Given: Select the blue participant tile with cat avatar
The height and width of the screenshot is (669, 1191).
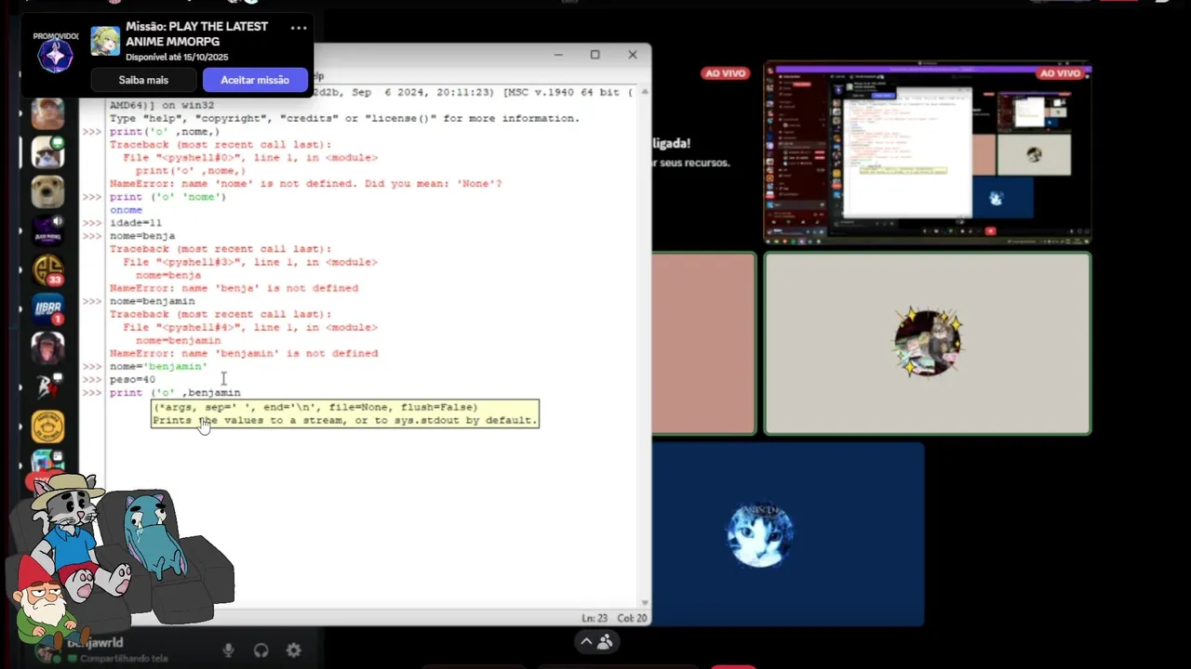Looking at the screenshot, I should (x=788, y=533).
